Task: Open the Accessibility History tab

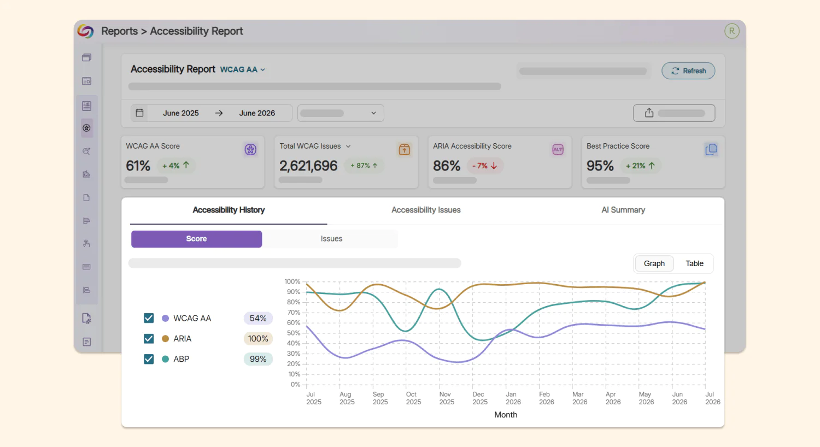Action: [229, 210]
